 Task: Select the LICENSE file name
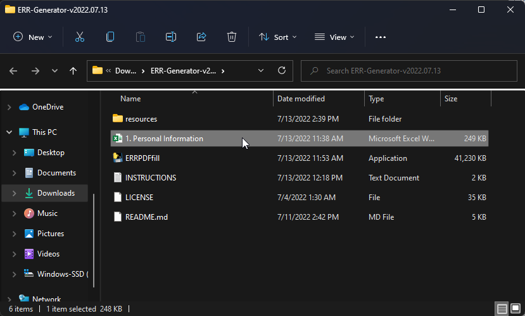(139, 198)
